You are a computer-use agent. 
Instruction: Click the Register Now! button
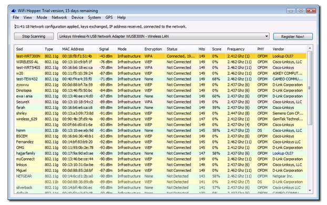tap(293, 36)
